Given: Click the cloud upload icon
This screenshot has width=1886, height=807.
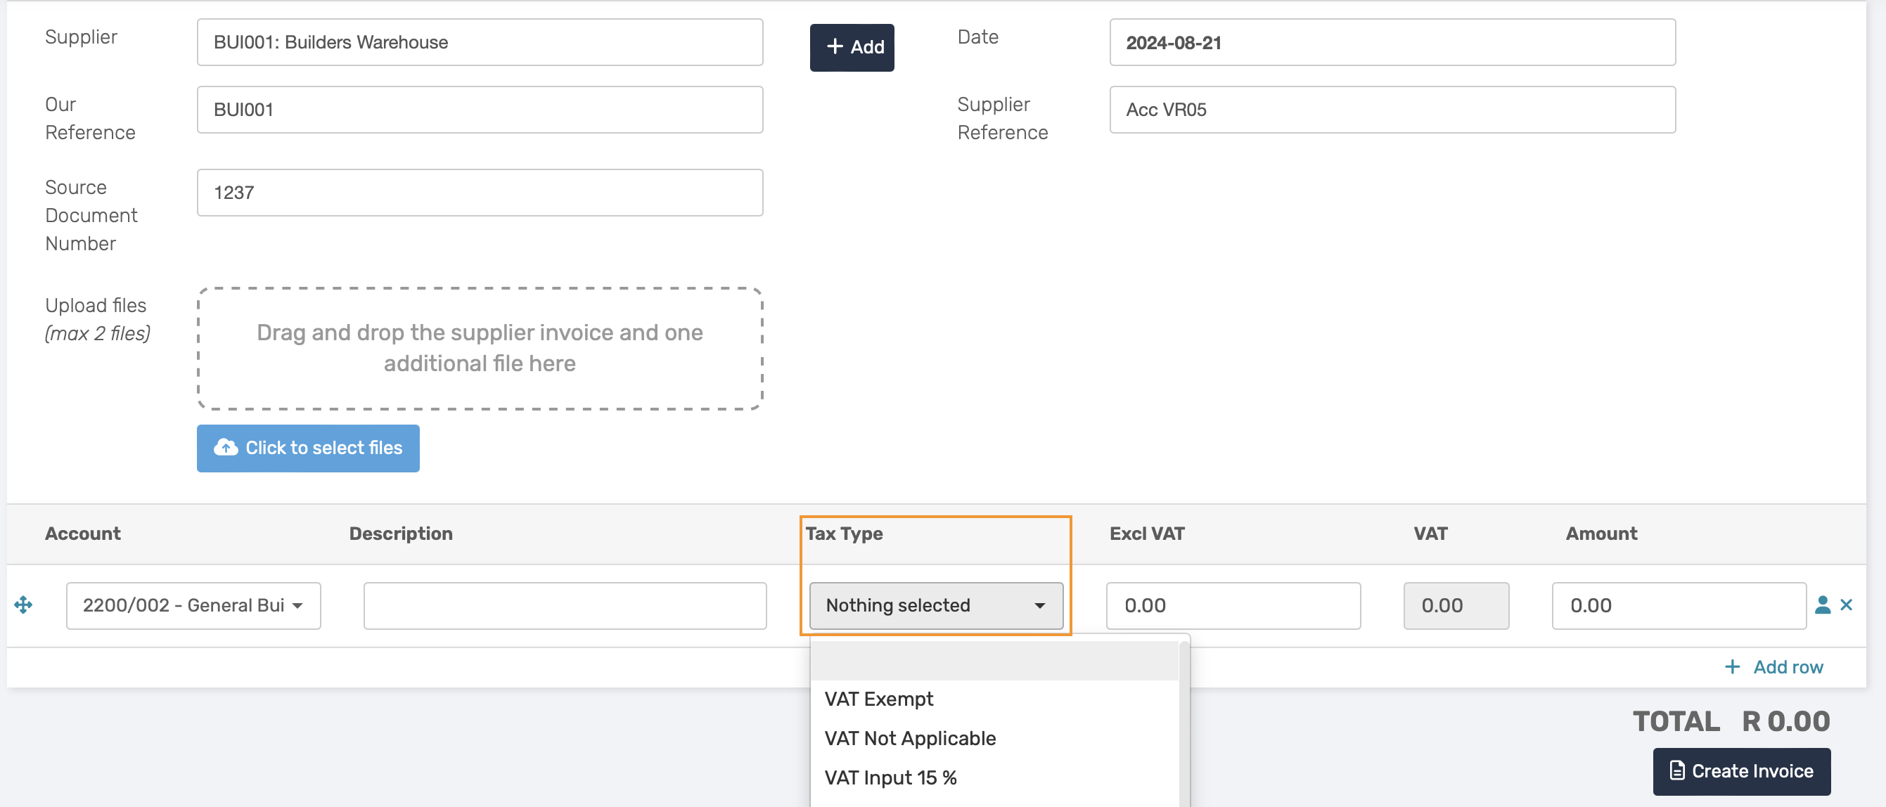Looking at the screenshot, I should coord(226,448).
